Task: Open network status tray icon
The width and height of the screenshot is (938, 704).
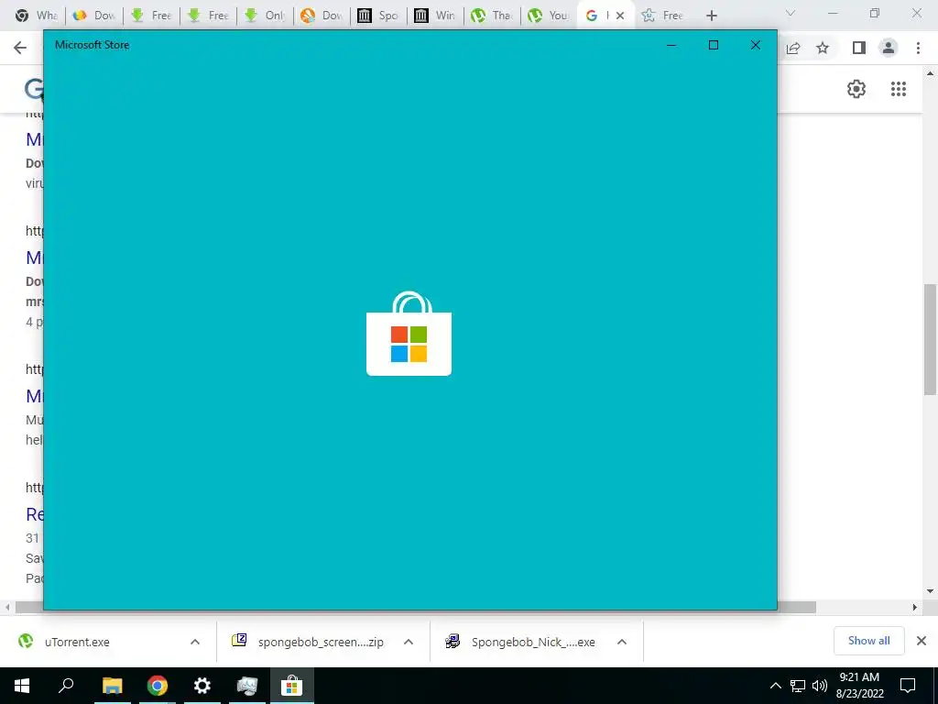Action: [x=798, y=686]
